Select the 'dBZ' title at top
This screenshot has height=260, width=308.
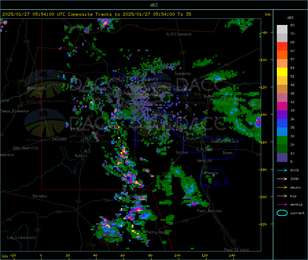[x=154, y=5]
